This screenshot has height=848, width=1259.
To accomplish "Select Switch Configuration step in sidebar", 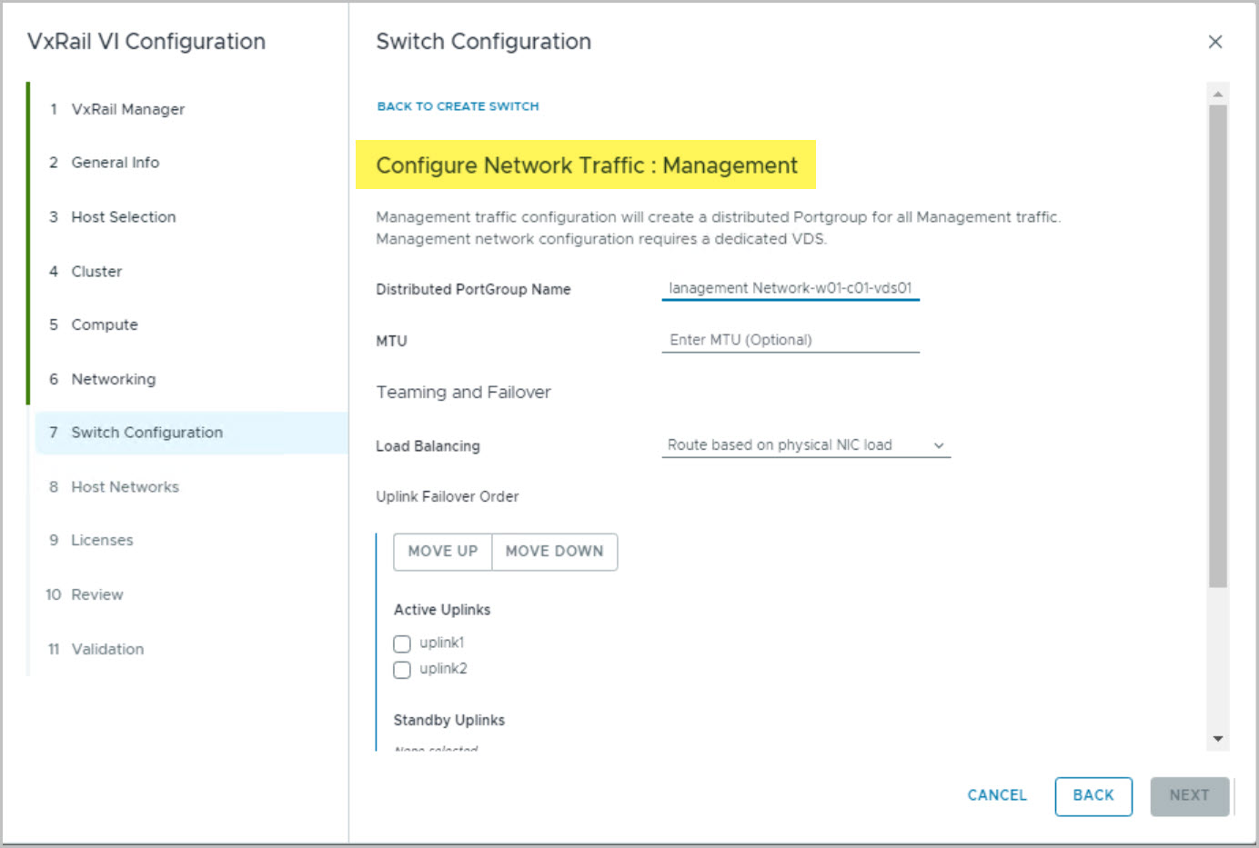I will pos(146,433).
